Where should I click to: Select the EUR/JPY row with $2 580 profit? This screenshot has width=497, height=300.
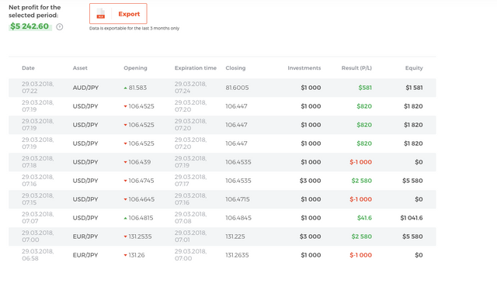coord(222,236)
